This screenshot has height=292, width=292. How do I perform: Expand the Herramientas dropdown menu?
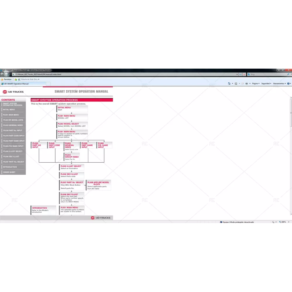click(x=279, y=84)
